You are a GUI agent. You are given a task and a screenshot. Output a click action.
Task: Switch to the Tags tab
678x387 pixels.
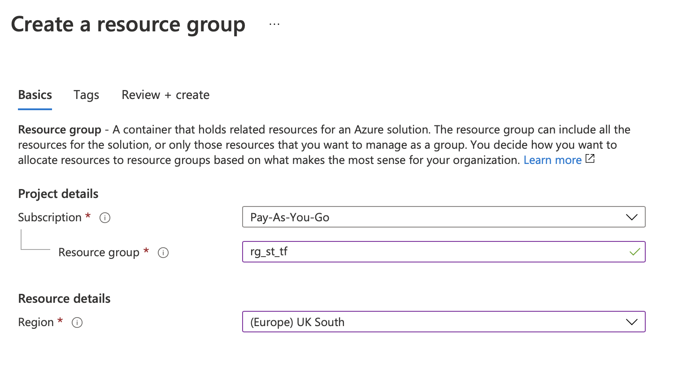(x=86, y=95)
